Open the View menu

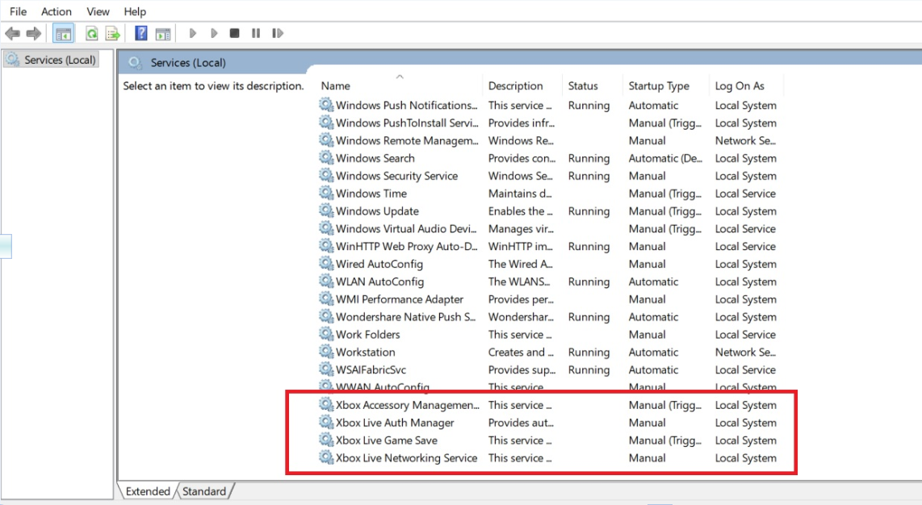coord(98,11)
